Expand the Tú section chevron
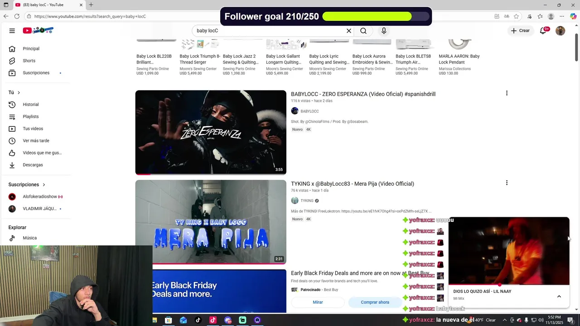 [19, 93]
